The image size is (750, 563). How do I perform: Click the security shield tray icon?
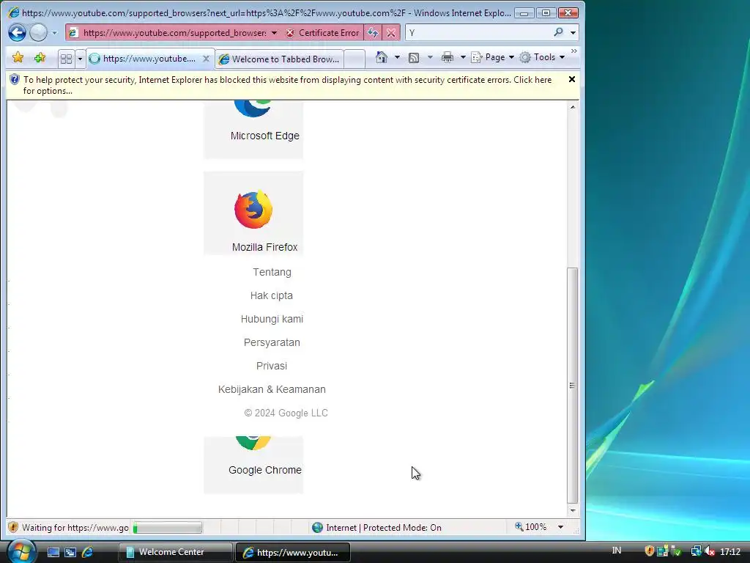[649, 551]
